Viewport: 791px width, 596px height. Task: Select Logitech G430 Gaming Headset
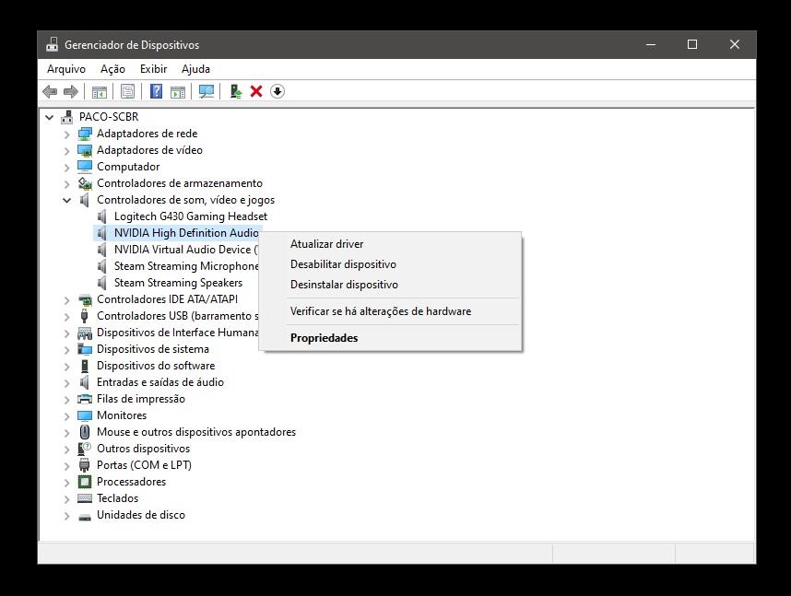[x=191, y=216]
